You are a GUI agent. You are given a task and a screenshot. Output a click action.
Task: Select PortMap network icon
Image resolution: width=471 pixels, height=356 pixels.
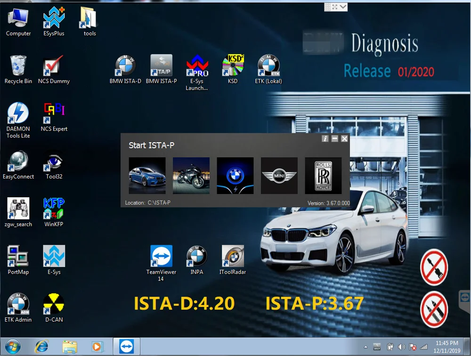pos(18,260)
